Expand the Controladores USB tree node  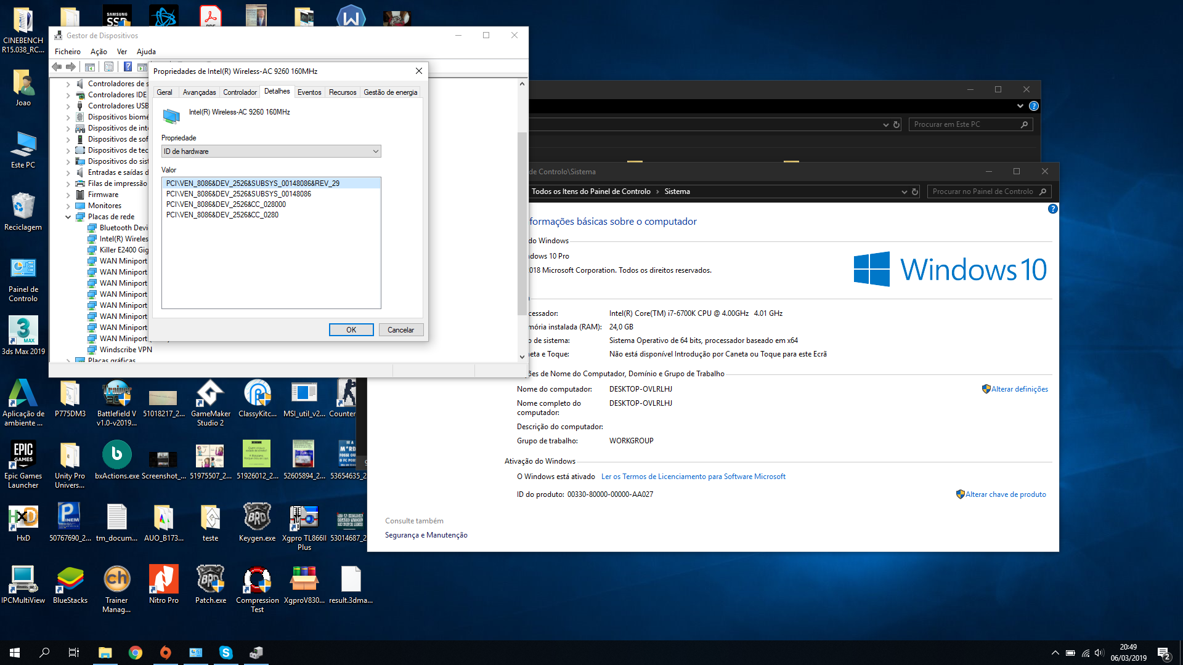(x=68, y=106)
